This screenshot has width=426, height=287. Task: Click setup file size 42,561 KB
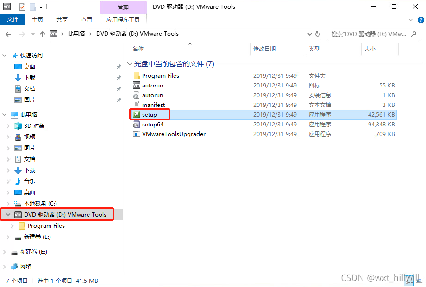coord(381,115)
